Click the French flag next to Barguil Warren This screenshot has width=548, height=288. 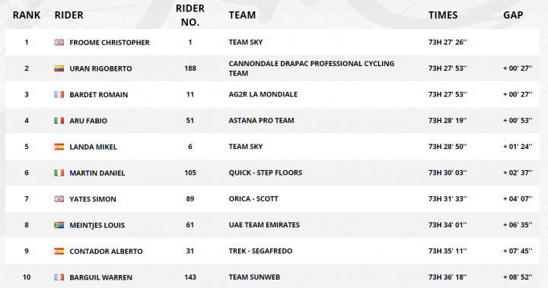click(59, 277)
